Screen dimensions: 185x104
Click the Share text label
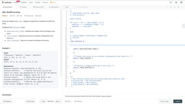tap(40, 16)
